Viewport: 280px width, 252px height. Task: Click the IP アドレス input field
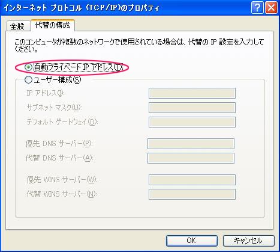[192, 93]
